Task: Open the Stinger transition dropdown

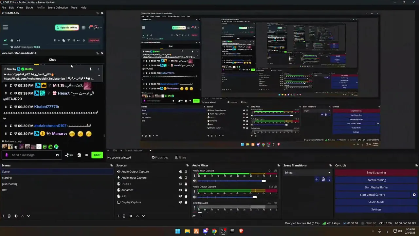Action: point(307,173)
